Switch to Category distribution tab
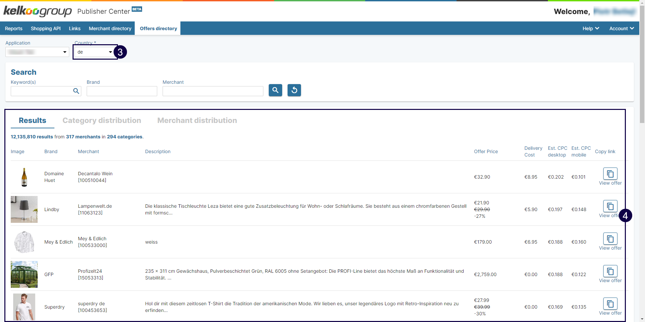645x322 pixels. tap(102, 121)
